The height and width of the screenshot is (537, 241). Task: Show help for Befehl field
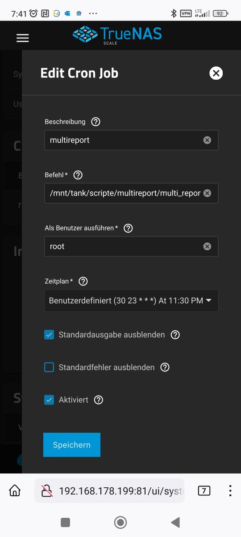click(x=78, y=175)
